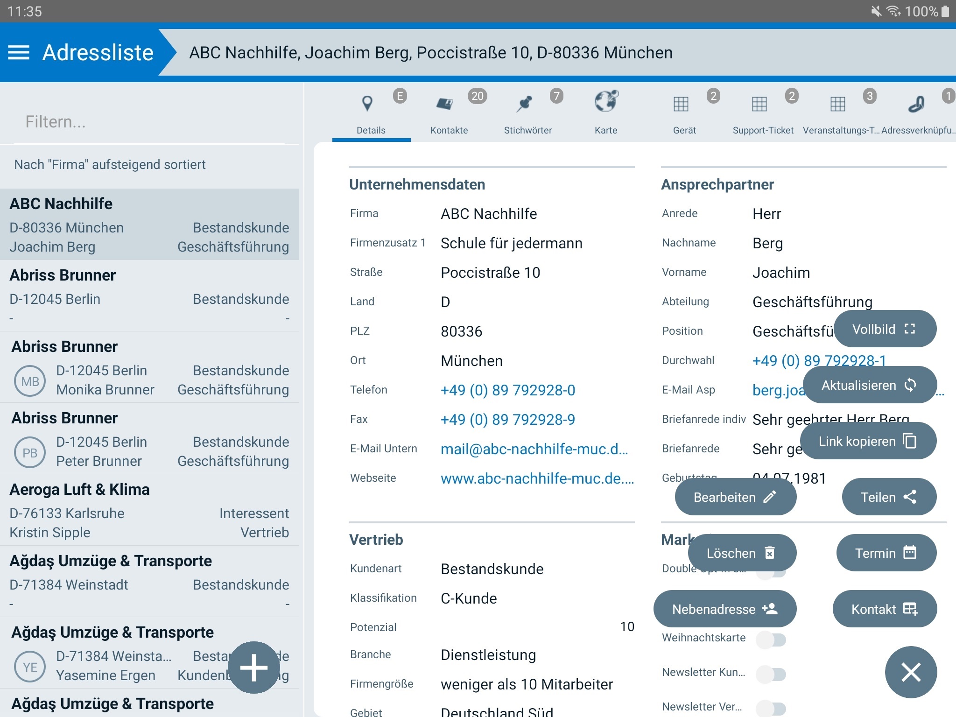The height and width of the screenshot is (717, 956).
Task: Tap the Branche value Dienstleistung
Action: pyautogui.click(x=488, y=654)
